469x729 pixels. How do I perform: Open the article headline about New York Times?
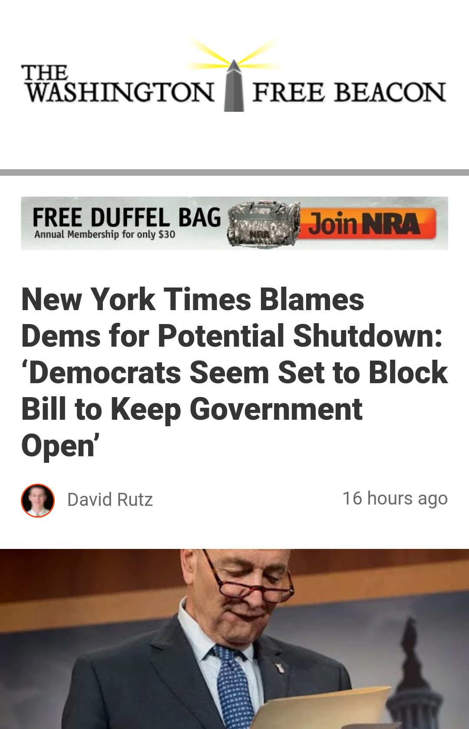[x=234, y=372]
